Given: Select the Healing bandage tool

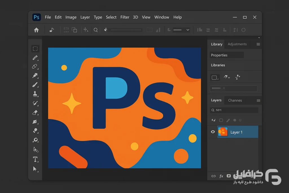Looking at the screenshot, I should point(35,66).
